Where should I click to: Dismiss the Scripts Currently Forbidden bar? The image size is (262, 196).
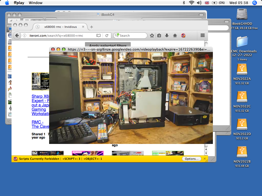click(x=205, y=159)
